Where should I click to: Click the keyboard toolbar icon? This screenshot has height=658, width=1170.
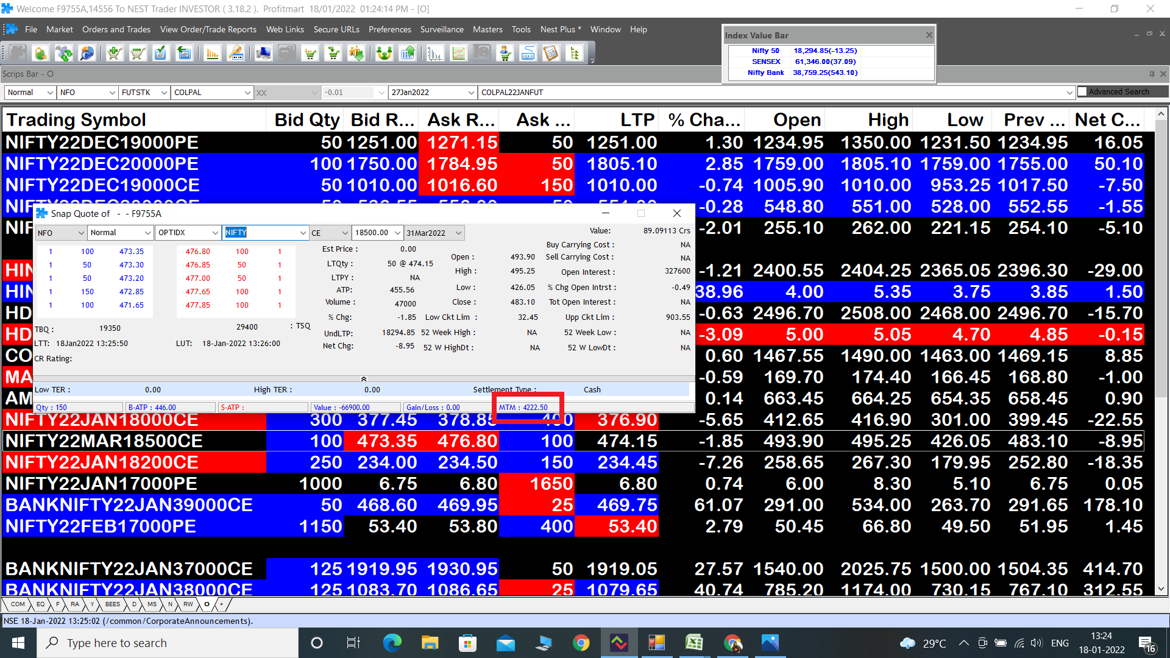pyautogui.click(x=528, y=54)
